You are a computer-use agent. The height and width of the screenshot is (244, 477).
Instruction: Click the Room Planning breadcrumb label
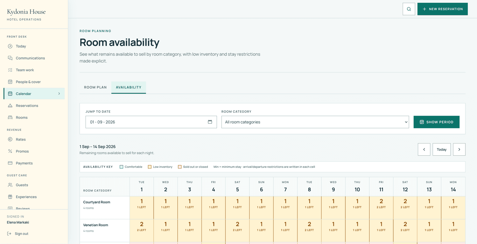pyautogui.click(x=95, y=31)
